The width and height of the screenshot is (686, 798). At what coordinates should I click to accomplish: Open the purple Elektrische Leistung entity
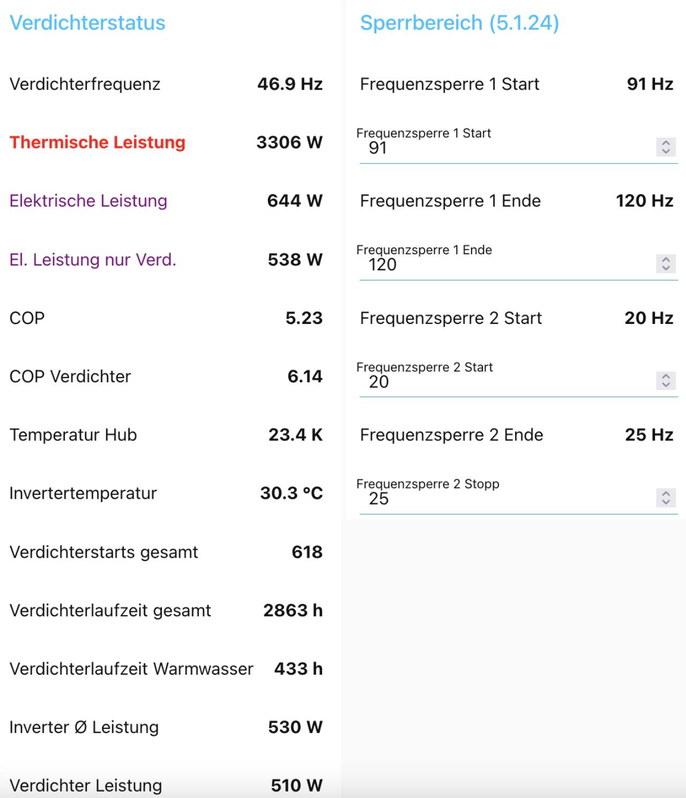tap(88, 201)
